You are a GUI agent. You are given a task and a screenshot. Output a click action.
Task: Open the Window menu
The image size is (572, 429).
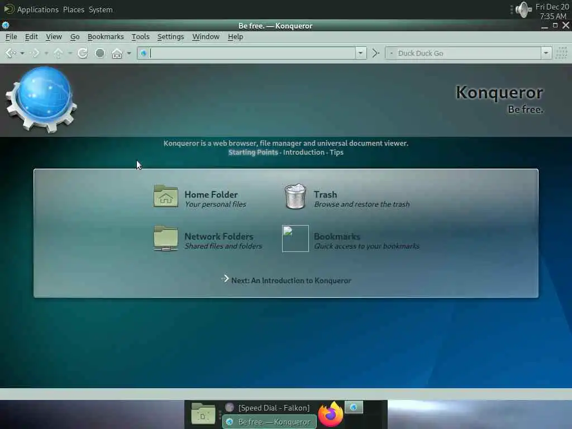coord(206,37)
